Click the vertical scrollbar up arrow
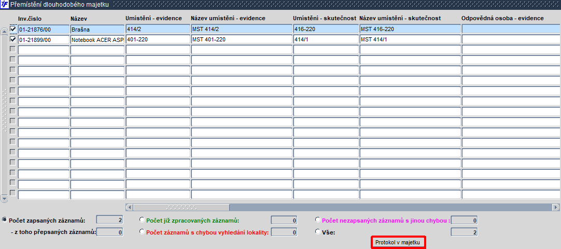561x249 pixels. pyautogui.click(x=4, y=32)
